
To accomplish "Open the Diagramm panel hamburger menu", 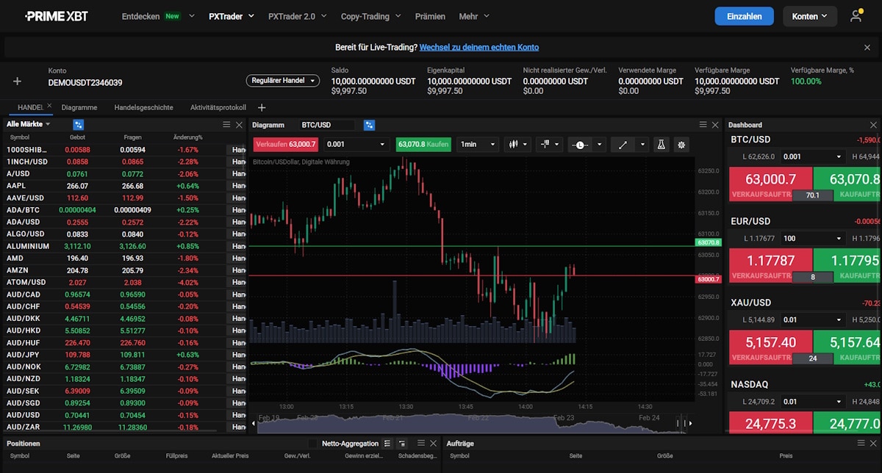I will click(703, 125).
